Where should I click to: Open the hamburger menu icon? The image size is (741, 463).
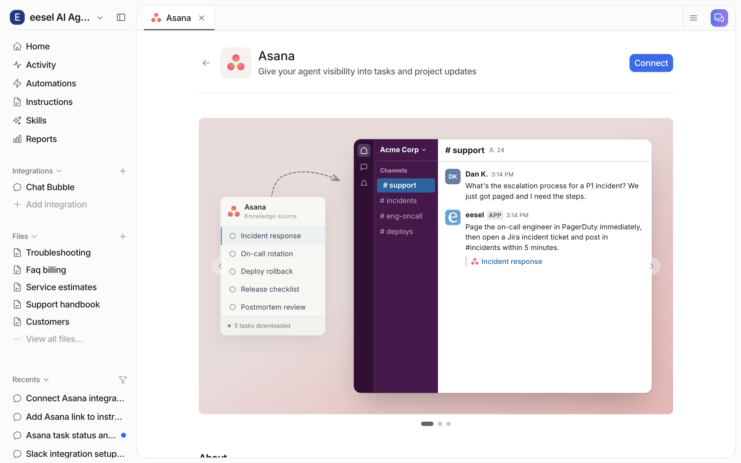click(x=693, y=18)
